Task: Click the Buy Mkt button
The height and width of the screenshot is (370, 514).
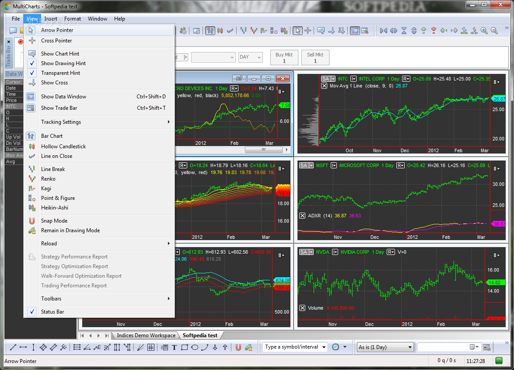Action: [x=284, y=58]
